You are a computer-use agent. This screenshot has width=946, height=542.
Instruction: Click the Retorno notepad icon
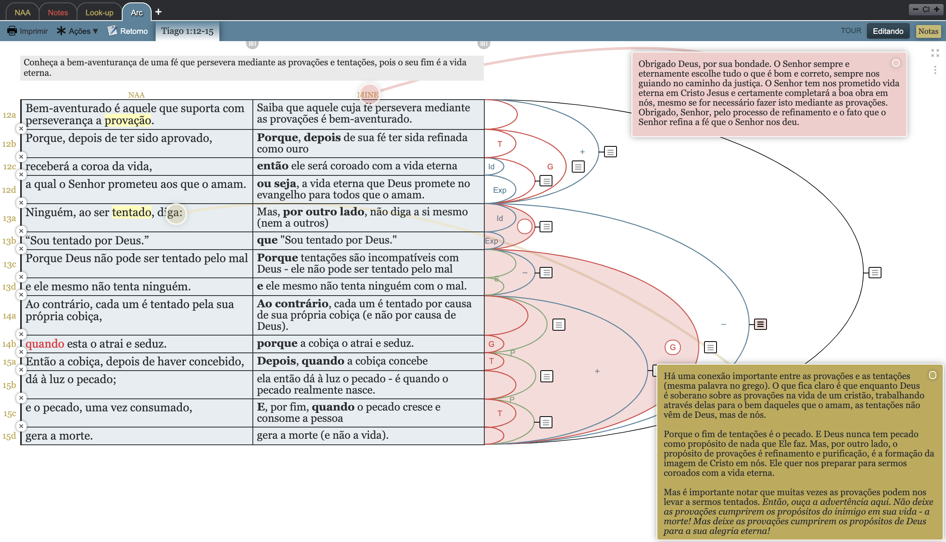[x=112, y=31]
